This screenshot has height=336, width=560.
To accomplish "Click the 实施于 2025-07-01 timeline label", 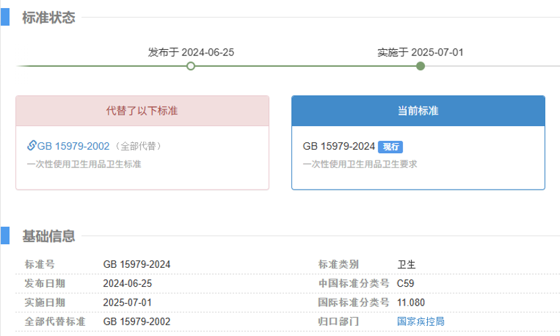I will 420,52.
